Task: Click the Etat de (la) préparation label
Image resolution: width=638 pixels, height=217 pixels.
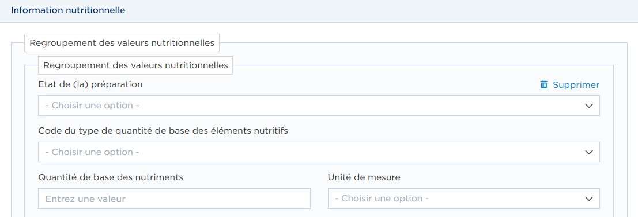Action: 90,84
